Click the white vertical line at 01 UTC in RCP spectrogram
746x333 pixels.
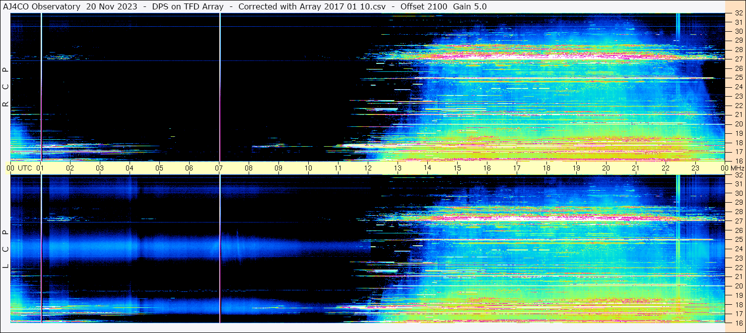coord(41,87)
